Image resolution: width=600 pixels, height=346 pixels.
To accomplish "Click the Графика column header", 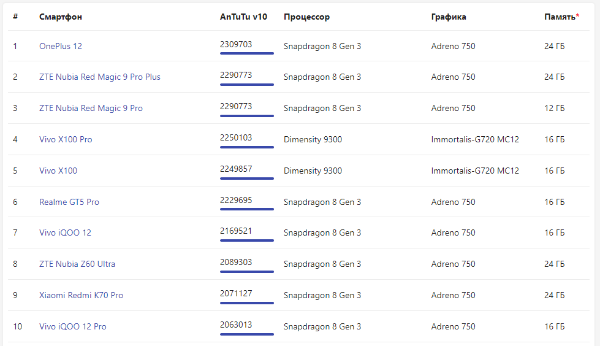I will [x=449, y=17].
